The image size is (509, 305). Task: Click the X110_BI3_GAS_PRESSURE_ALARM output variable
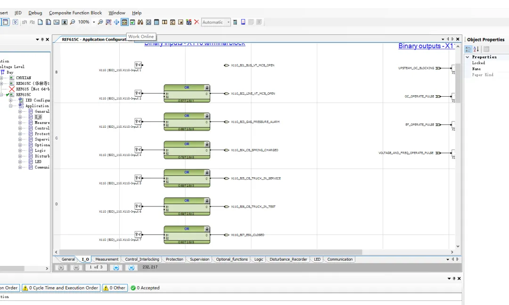click(252, 122)
